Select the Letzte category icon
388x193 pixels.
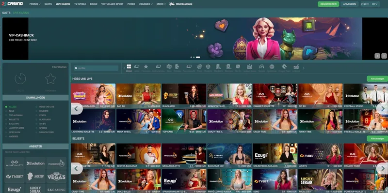[137, 66]
